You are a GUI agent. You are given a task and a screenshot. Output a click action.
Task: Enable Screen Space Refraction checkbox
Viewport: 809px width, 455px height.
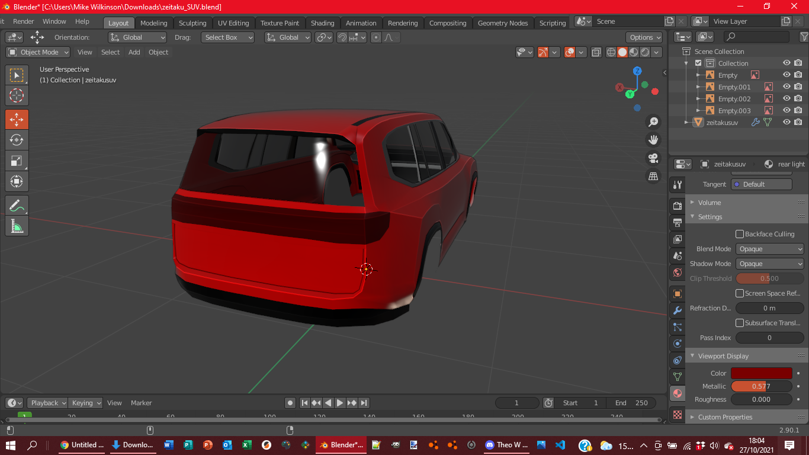click(x=740, y=293)
